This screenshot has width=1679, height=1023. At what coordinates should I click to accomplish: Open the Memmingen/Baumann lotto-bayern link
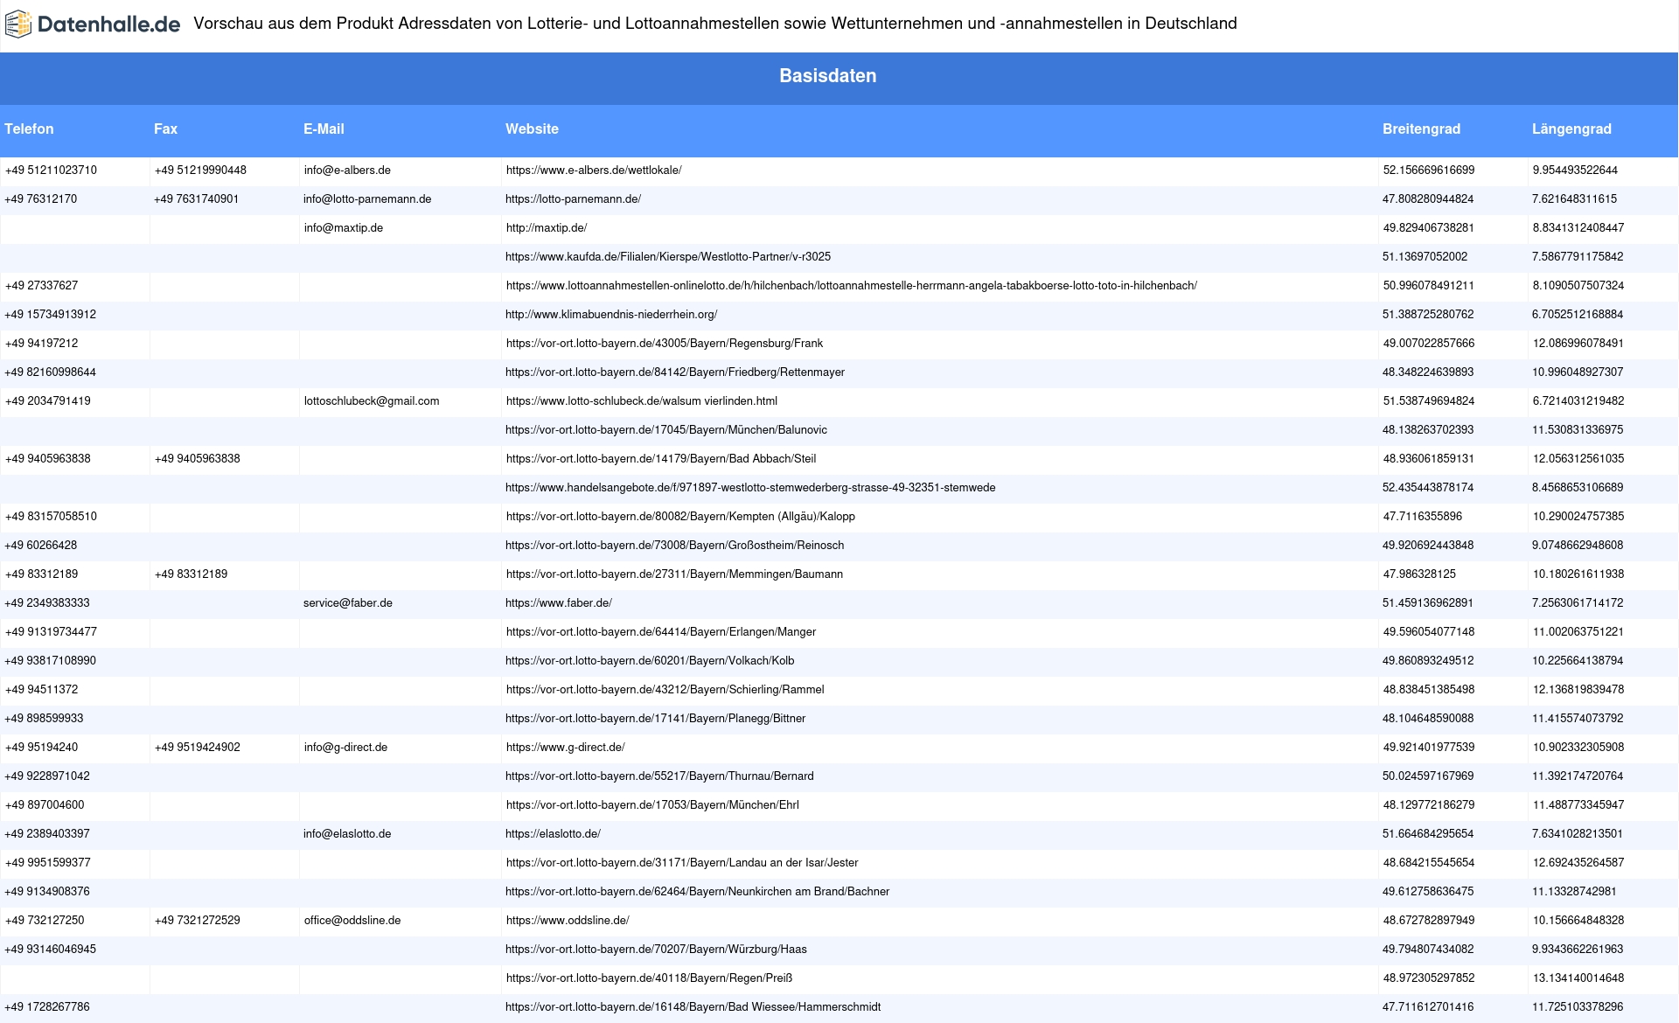point(674,574)
